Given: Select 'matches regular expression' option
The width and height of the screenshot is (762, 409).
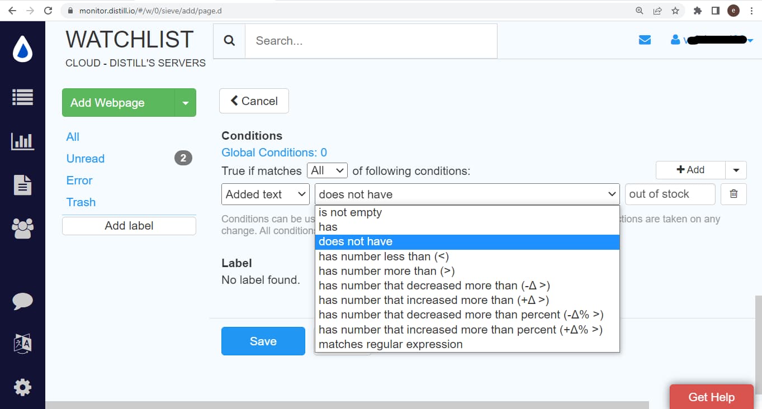Looking at the screenshot, I should [x=390, y=344].
